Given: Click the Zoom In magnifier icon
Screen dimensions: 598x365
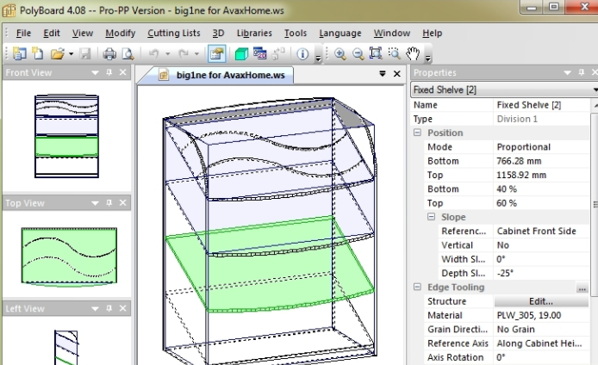Looking at the screenshot, I should coord(340,53).
